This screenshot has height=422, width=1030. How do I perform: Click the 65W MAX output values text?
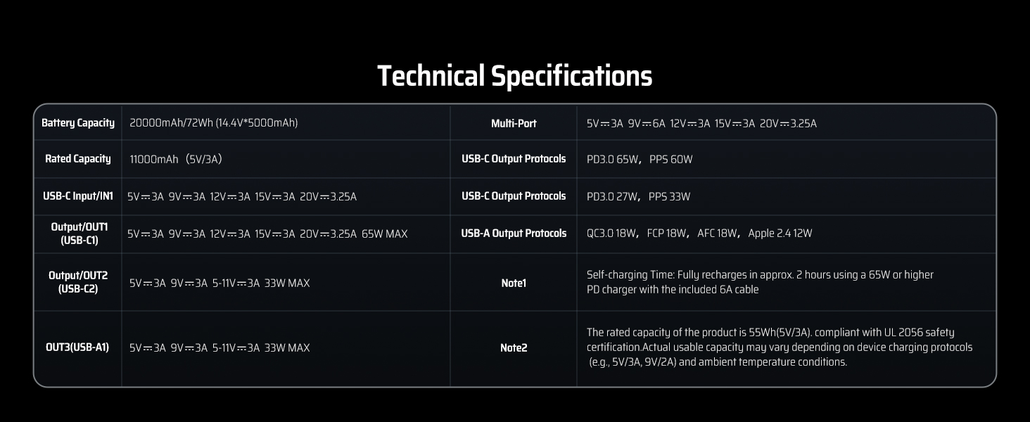pos(267,234)
